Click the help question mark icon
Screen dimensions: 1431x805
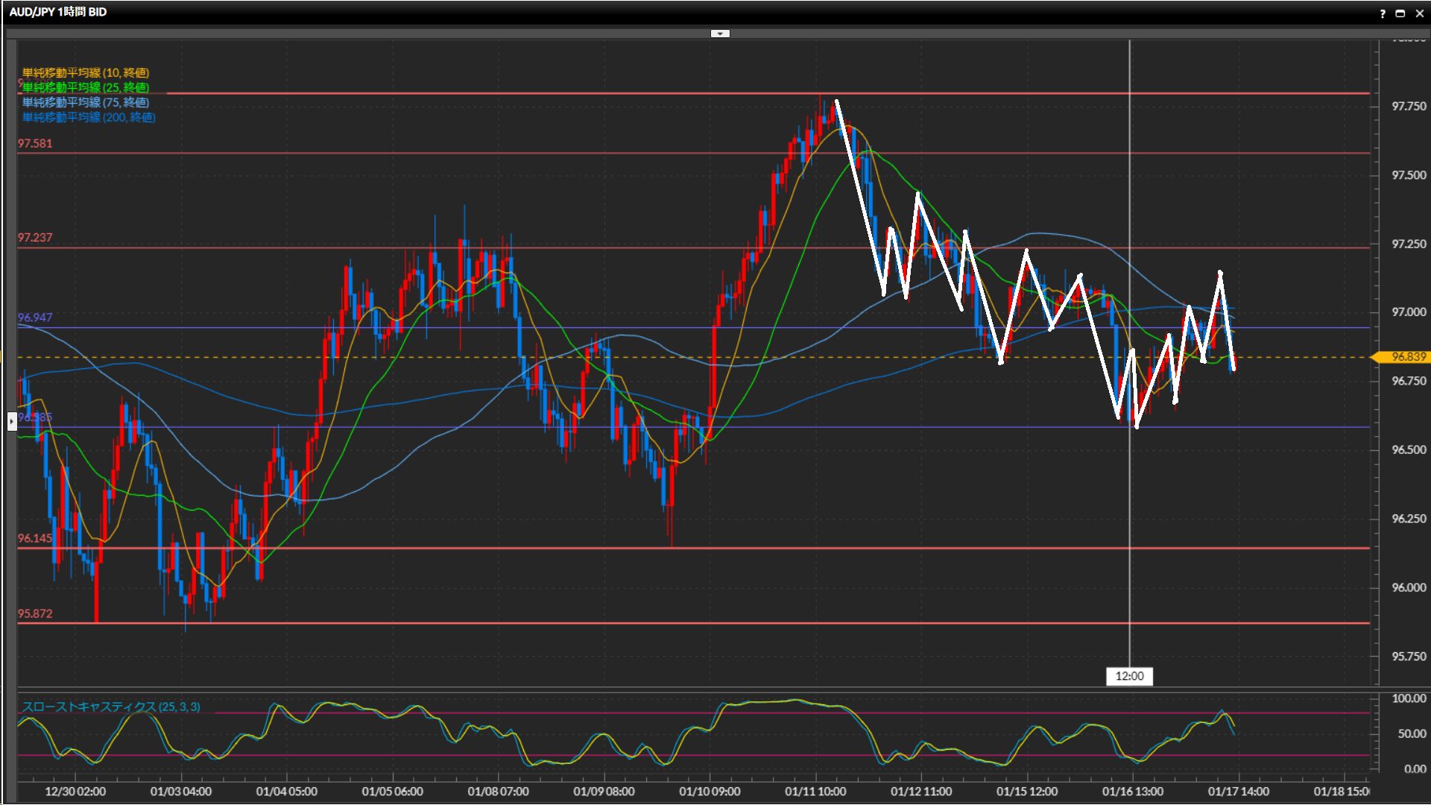pyautogui.click(x=1383, y=13)
